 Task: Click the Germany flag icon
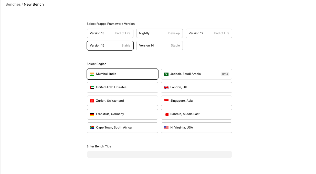click(x=92, y=114)
